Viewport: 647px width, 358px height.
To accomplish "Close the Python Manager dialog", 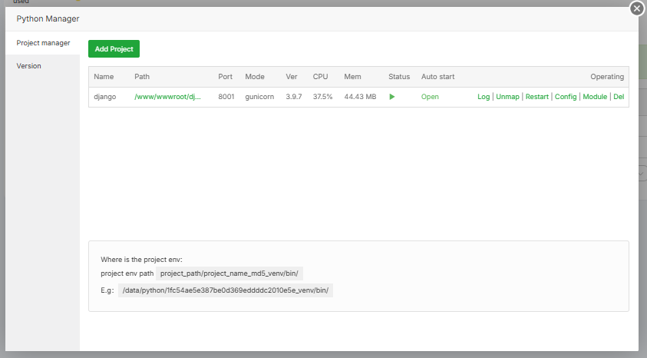I will pos(637,8).
